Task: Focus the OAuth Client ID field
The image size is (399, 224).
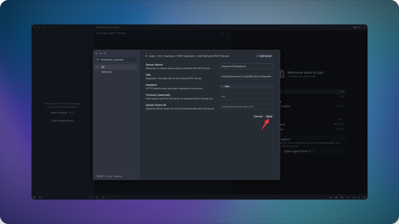Action: tap(246, 107)
